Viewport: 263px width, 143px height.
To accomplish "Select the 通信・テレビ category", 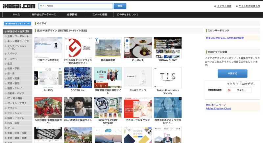I will point(17,88).
